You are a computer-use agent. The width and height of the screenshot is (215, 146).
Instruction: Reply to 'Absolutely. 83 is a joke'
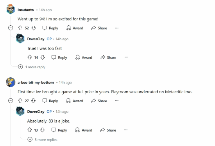click(x=59, y=130)
